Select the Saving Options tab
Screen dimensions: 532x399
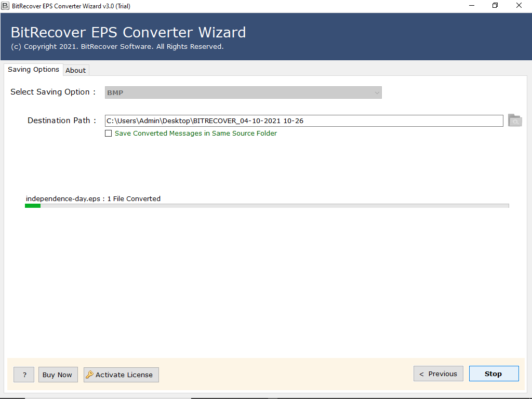[33, 70]
